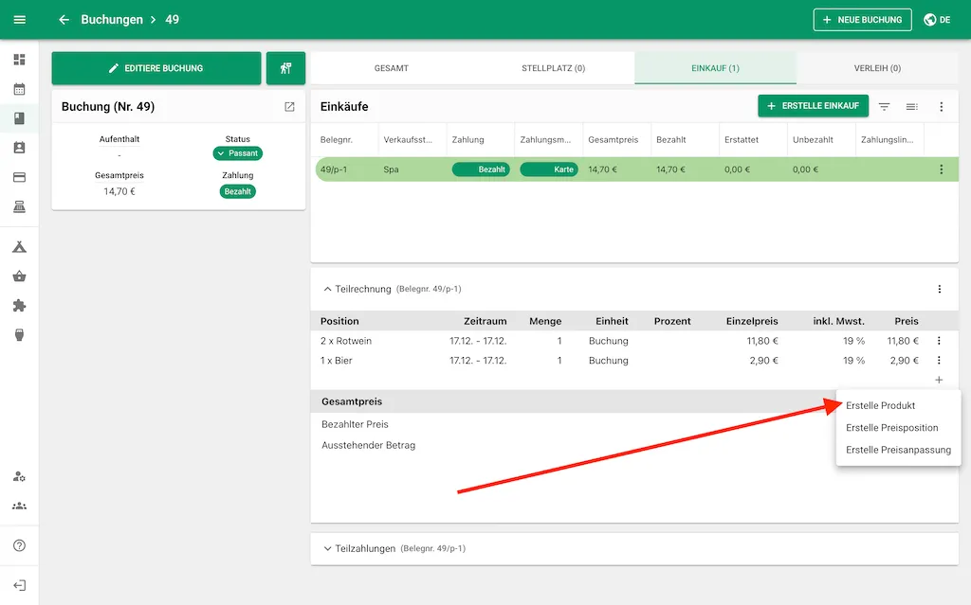Click the Editiere Buchung button
971x605 pixels.
156,68
